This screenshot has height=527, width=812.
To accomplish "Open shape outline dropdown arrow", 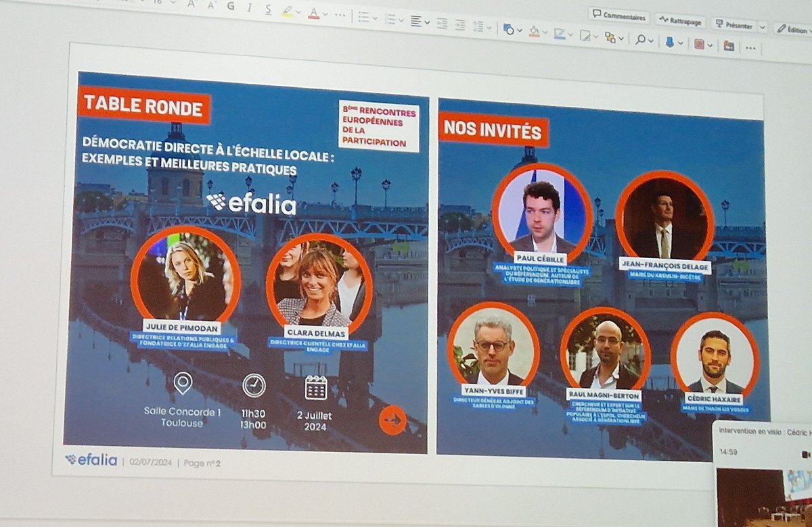I will click(569, 34).
